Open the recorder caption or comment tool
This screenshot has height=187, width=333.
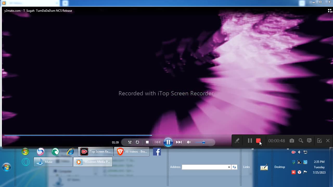(x=309, y=141)
